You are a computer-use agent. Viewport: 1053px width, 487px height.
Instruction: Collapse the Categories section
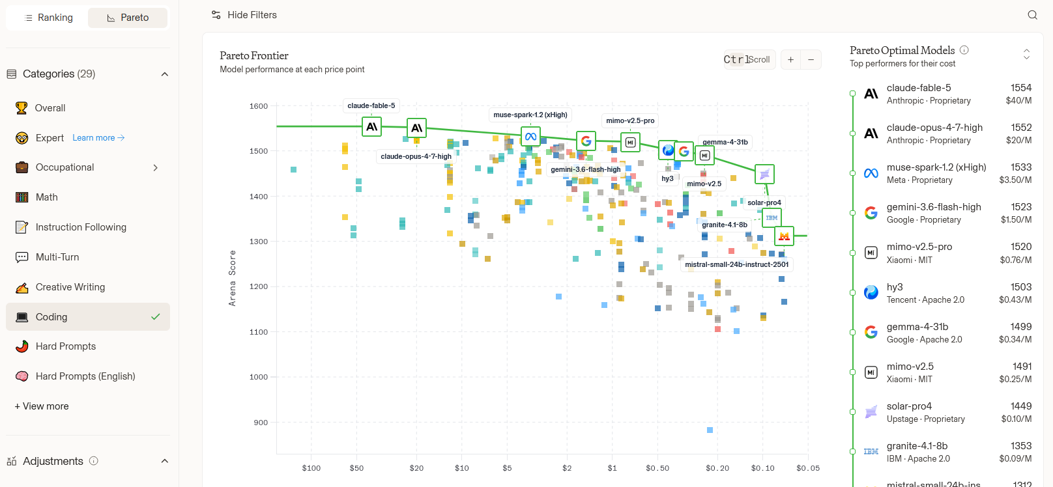click(165, 74)
